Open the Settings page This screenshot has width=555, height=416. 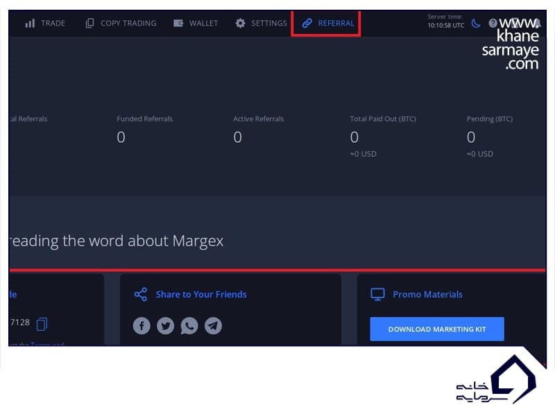[262, 24]
